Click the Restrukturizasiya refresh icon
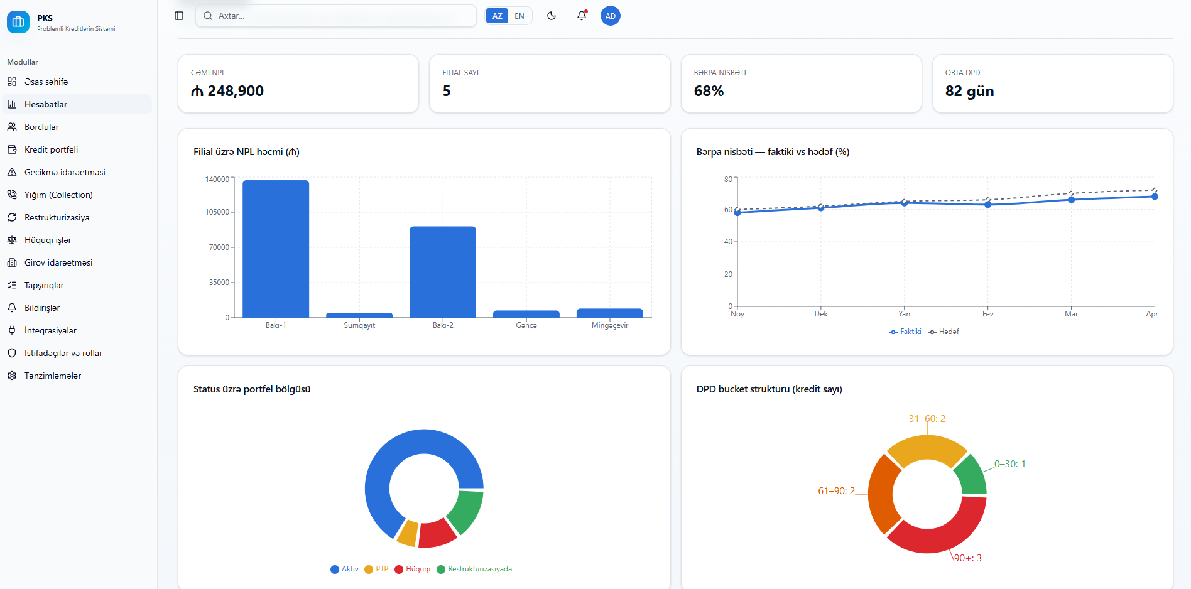This screenshot has height=589, width=1191. click(x=12, y=217)
